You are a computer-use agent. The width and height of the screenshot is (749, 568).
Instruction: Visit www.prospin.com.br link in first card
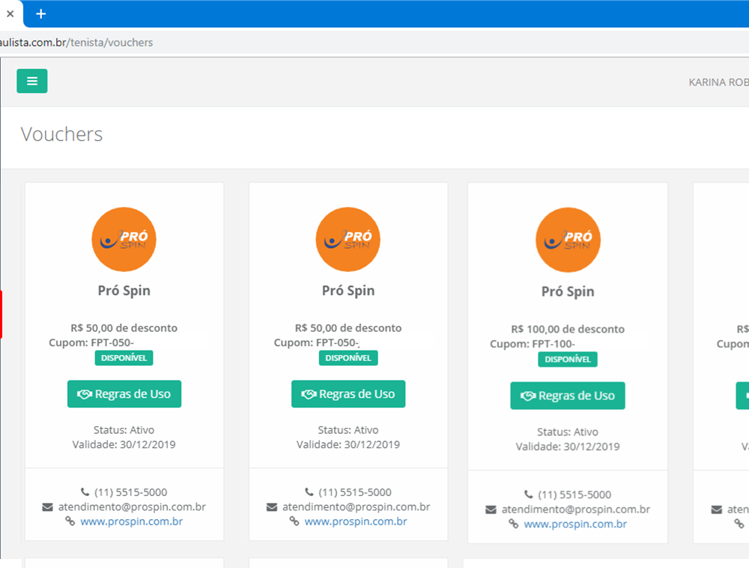pos(132,522)
